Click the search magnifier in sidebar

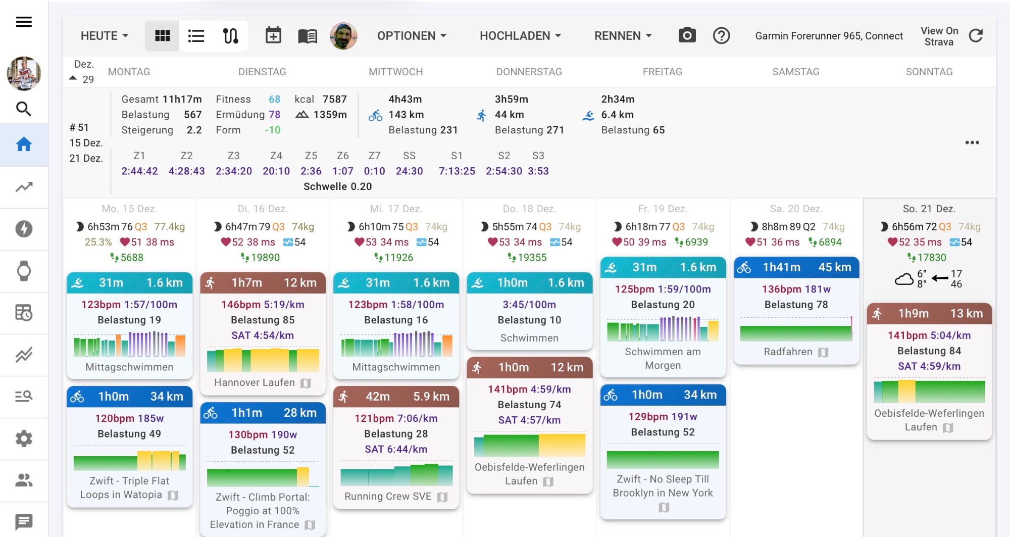pos(24,109)
